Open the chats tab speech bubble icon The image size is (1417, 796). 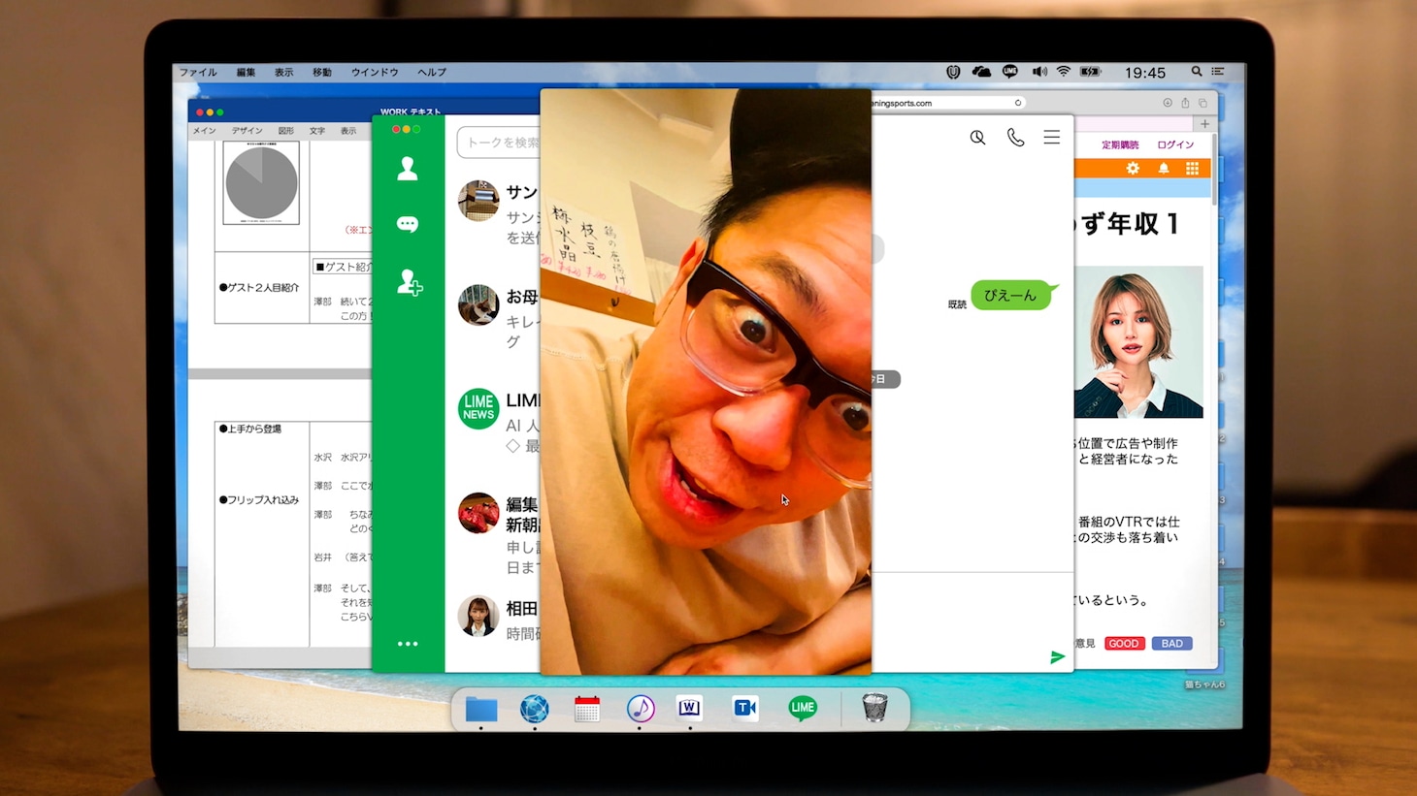point(408,225)
